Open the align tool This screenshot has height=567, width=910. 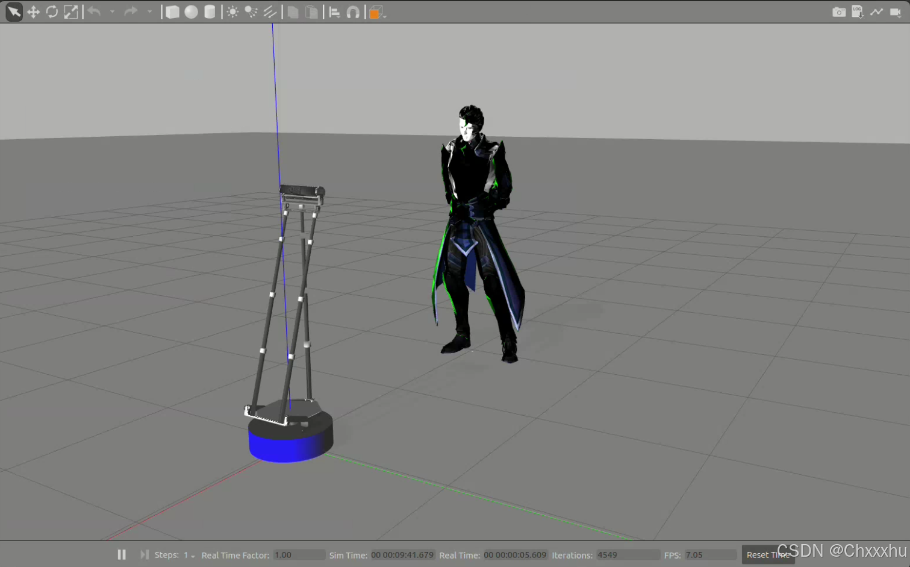pyautogui.click(x=334, y=12)
